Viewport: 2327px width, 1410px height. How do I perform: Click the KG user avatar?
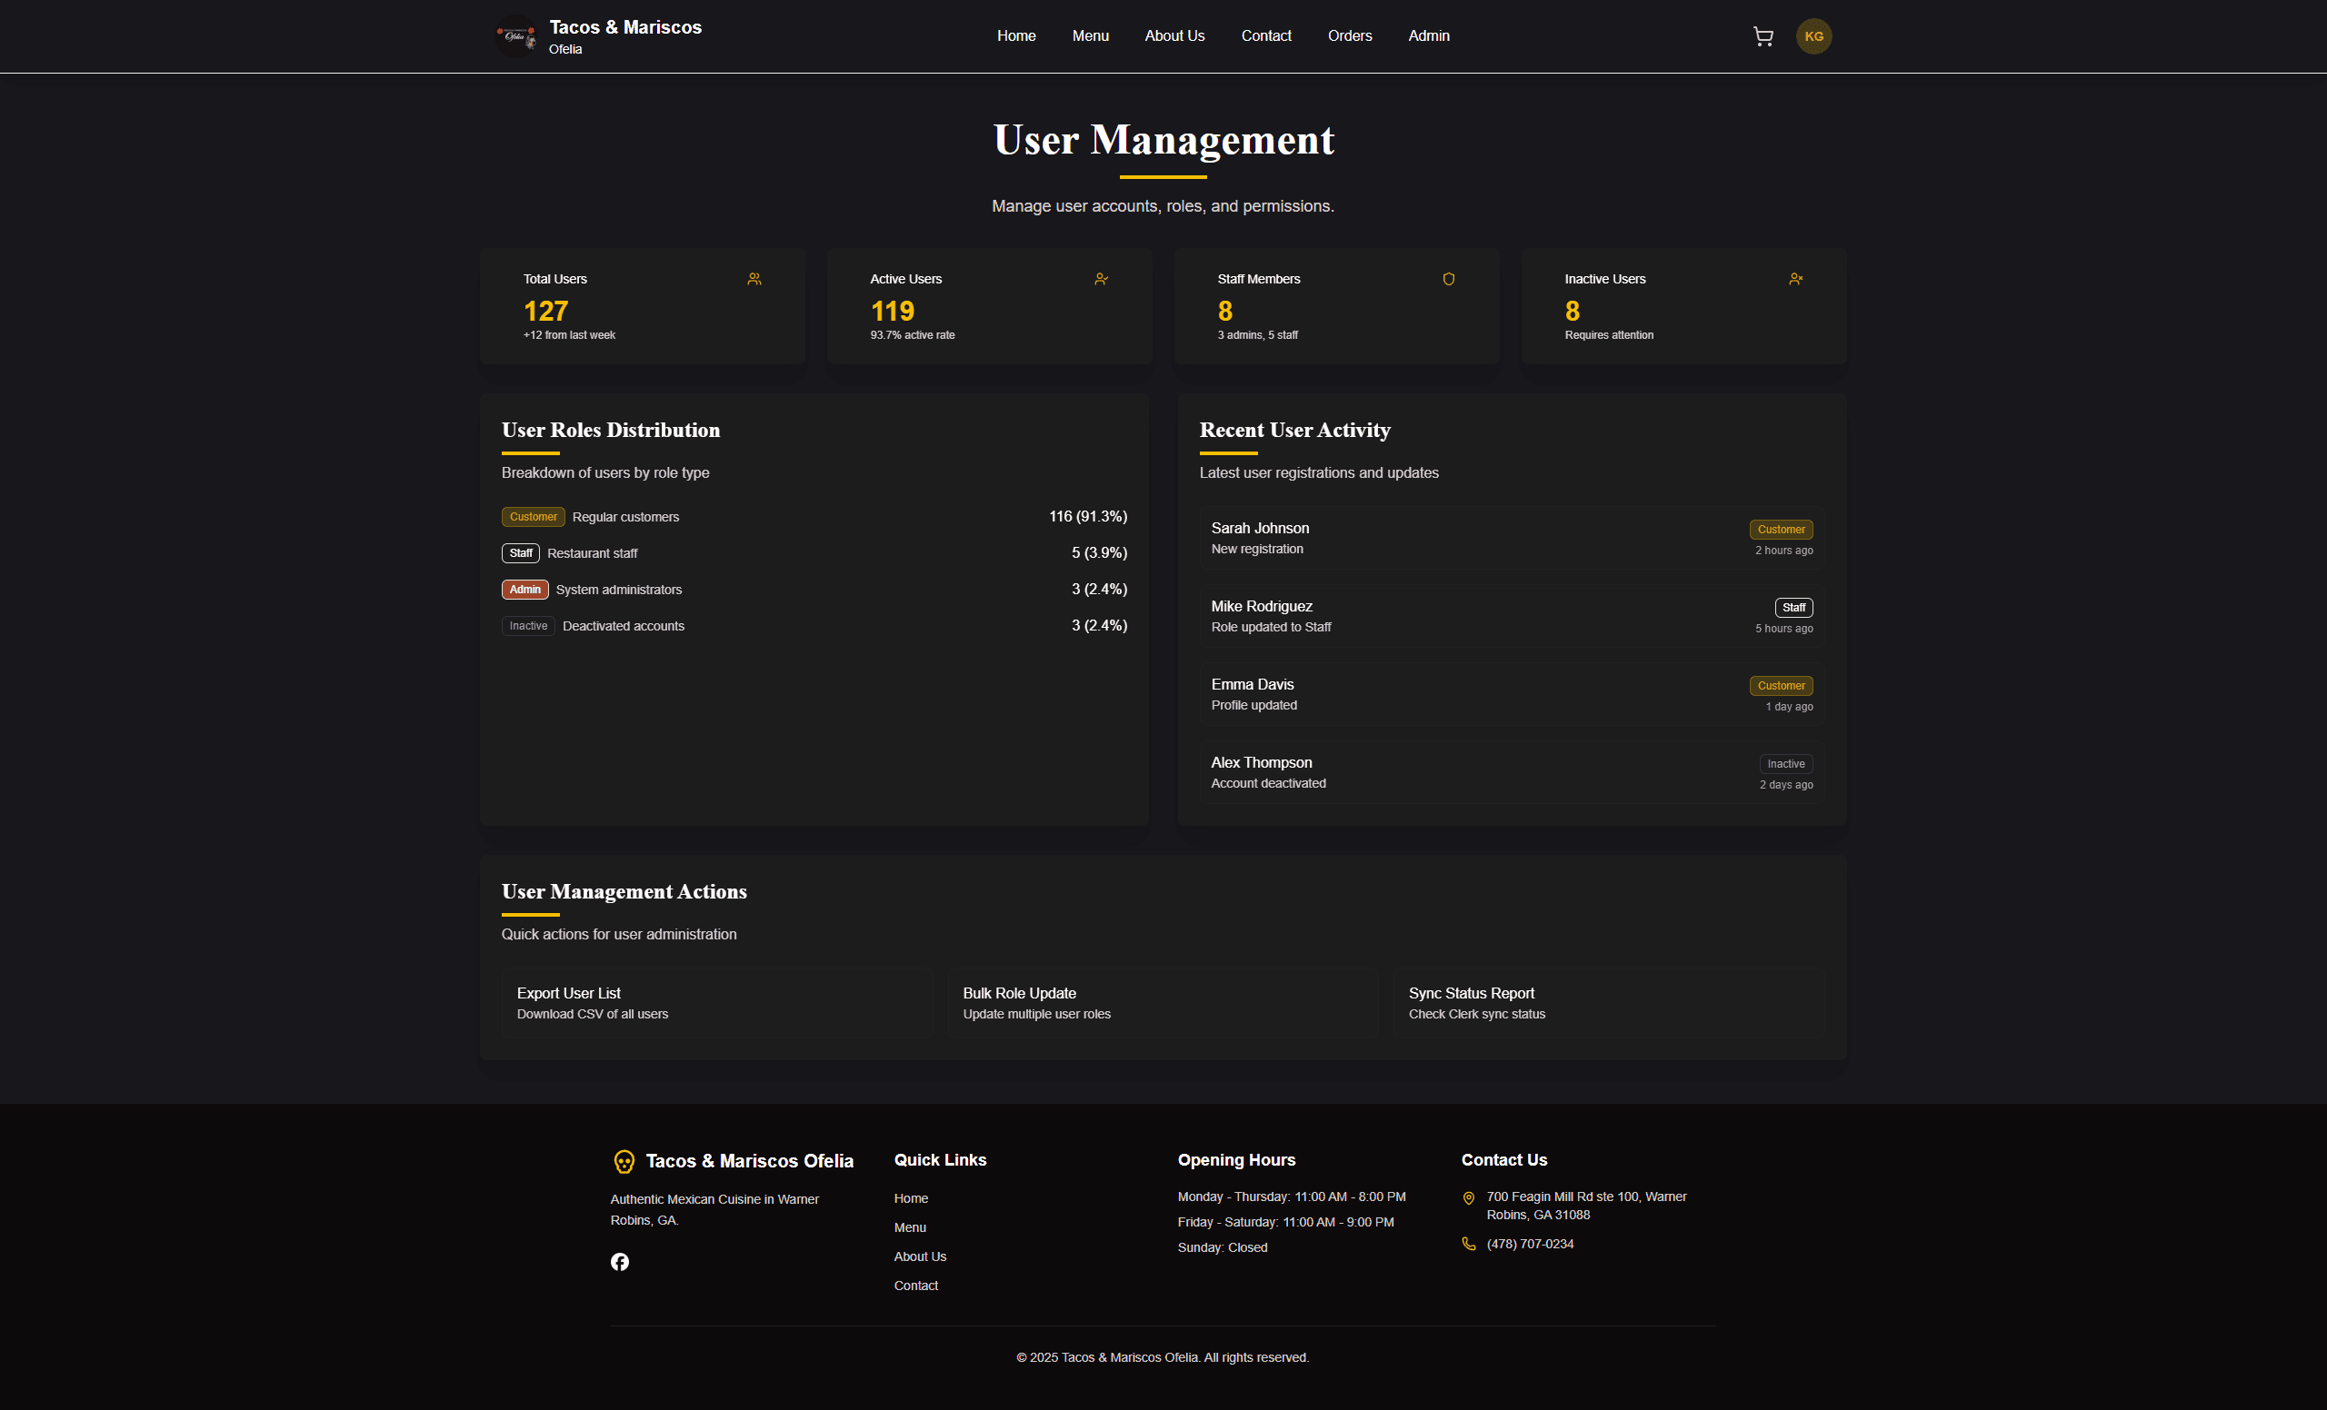(1813, 35)
